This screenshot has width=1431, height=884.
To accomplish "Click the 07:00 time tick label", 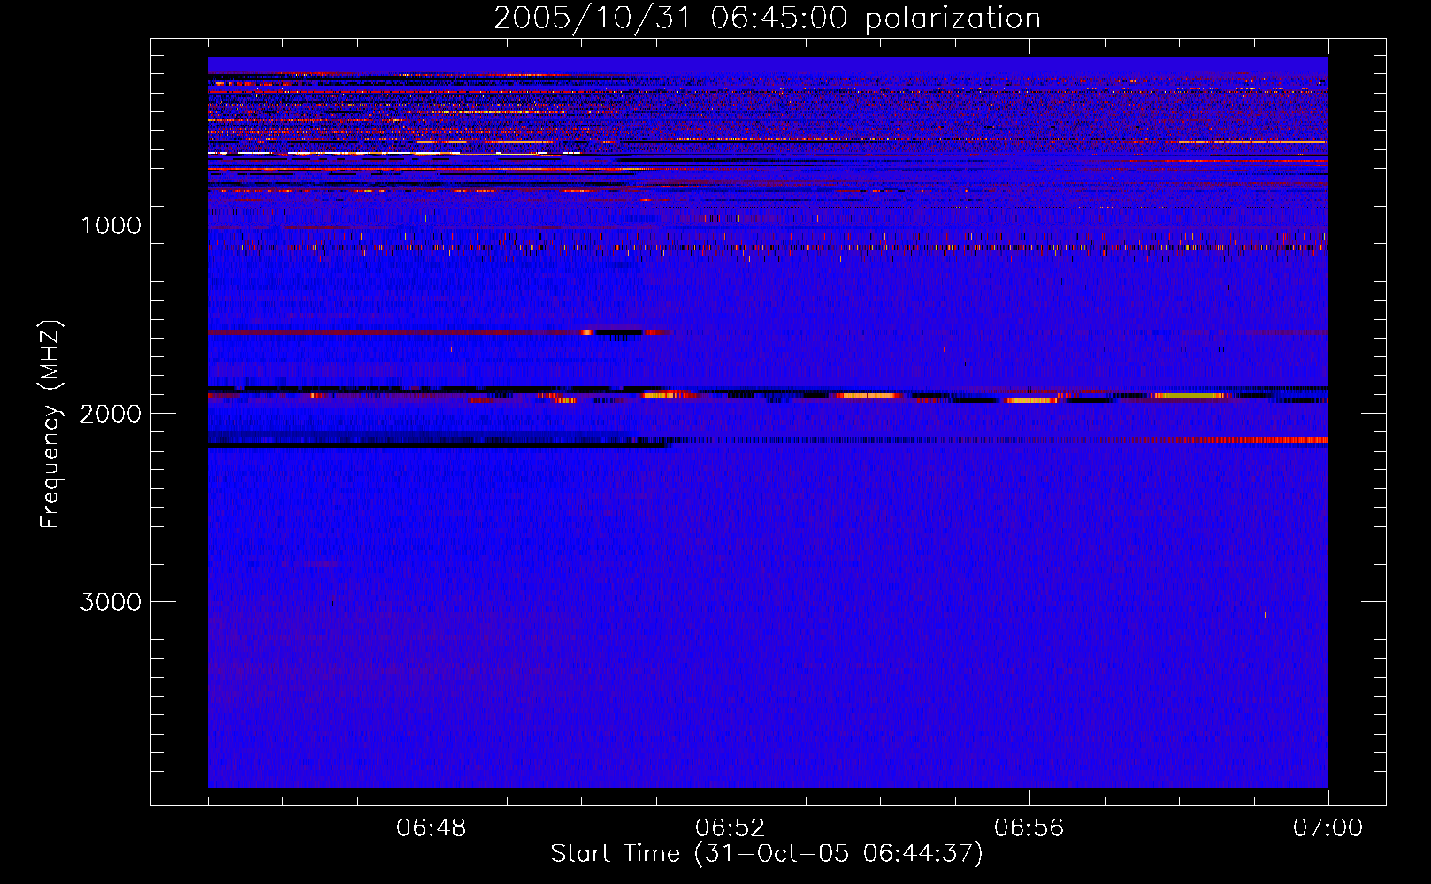I will (1328, 828).
